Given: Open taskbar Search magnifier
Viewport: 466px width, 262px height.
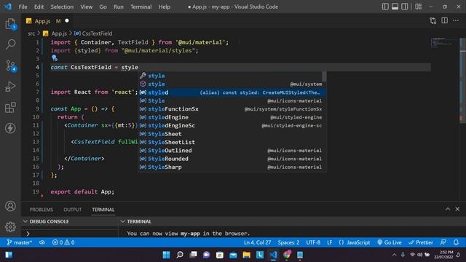Looking at the screenshot, I should tap(180, 255).
